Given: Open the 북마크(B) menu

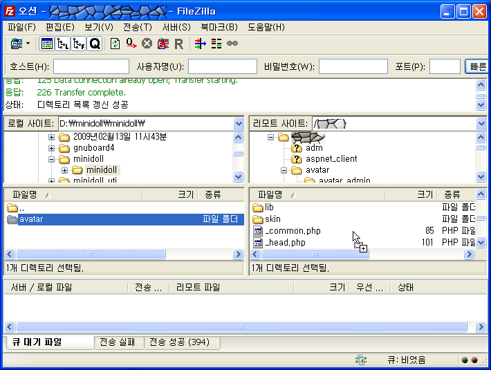Looking at the screenshot, I should (219, 27).
